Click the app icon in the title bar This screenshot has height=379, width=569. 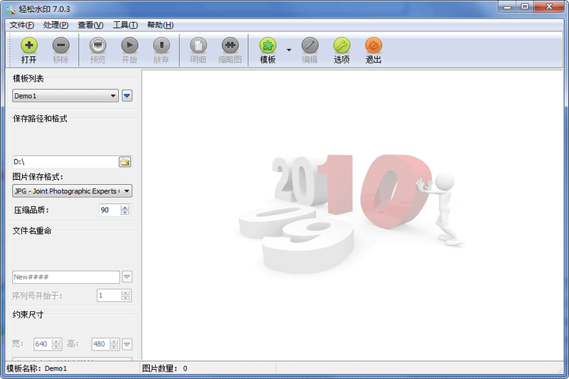[x=10, y=9]
